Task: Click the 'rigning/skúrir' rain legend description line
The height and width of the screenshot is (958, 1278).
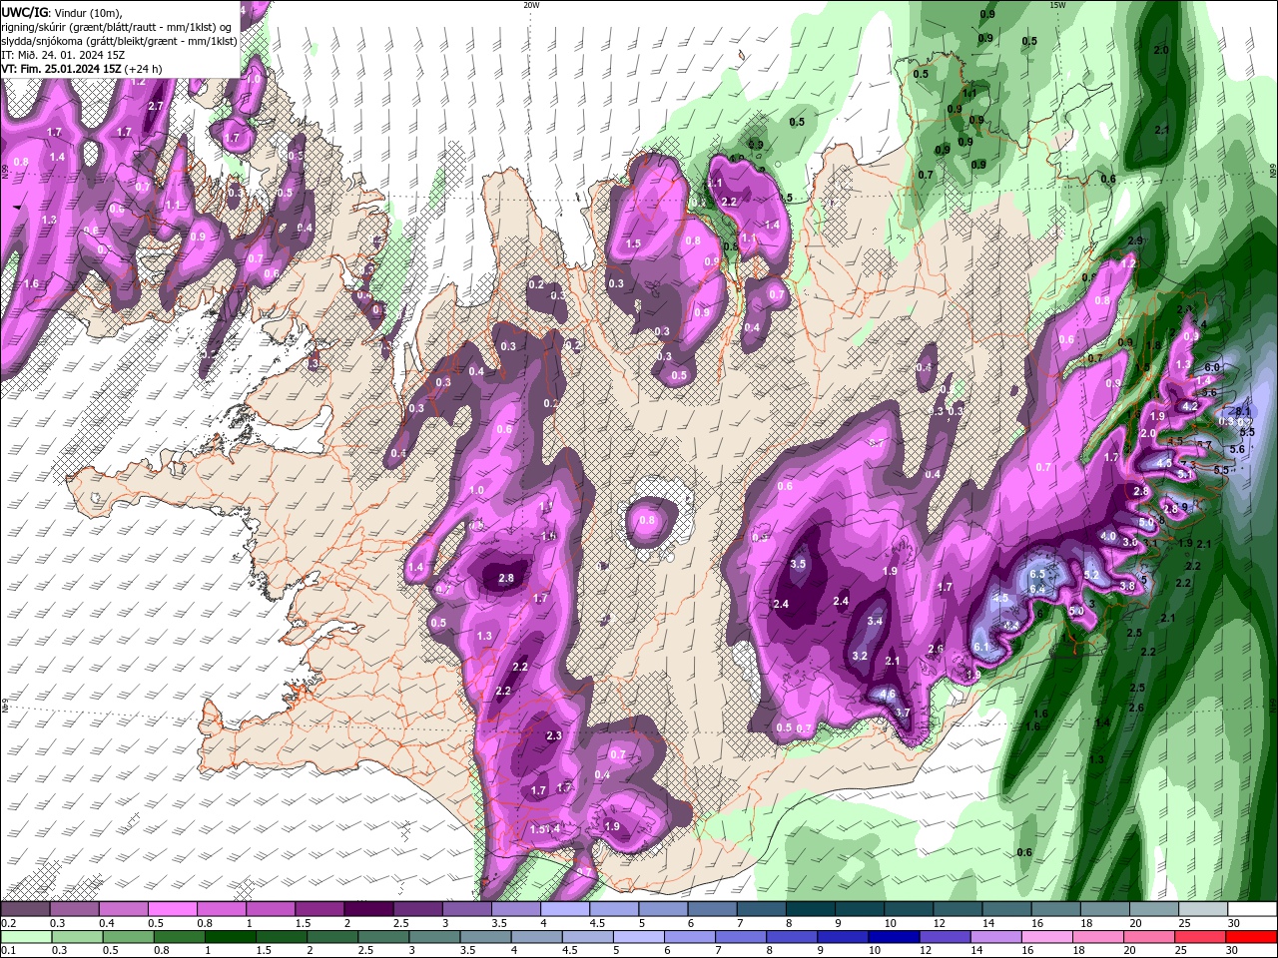Action: (x=117, y=27)
